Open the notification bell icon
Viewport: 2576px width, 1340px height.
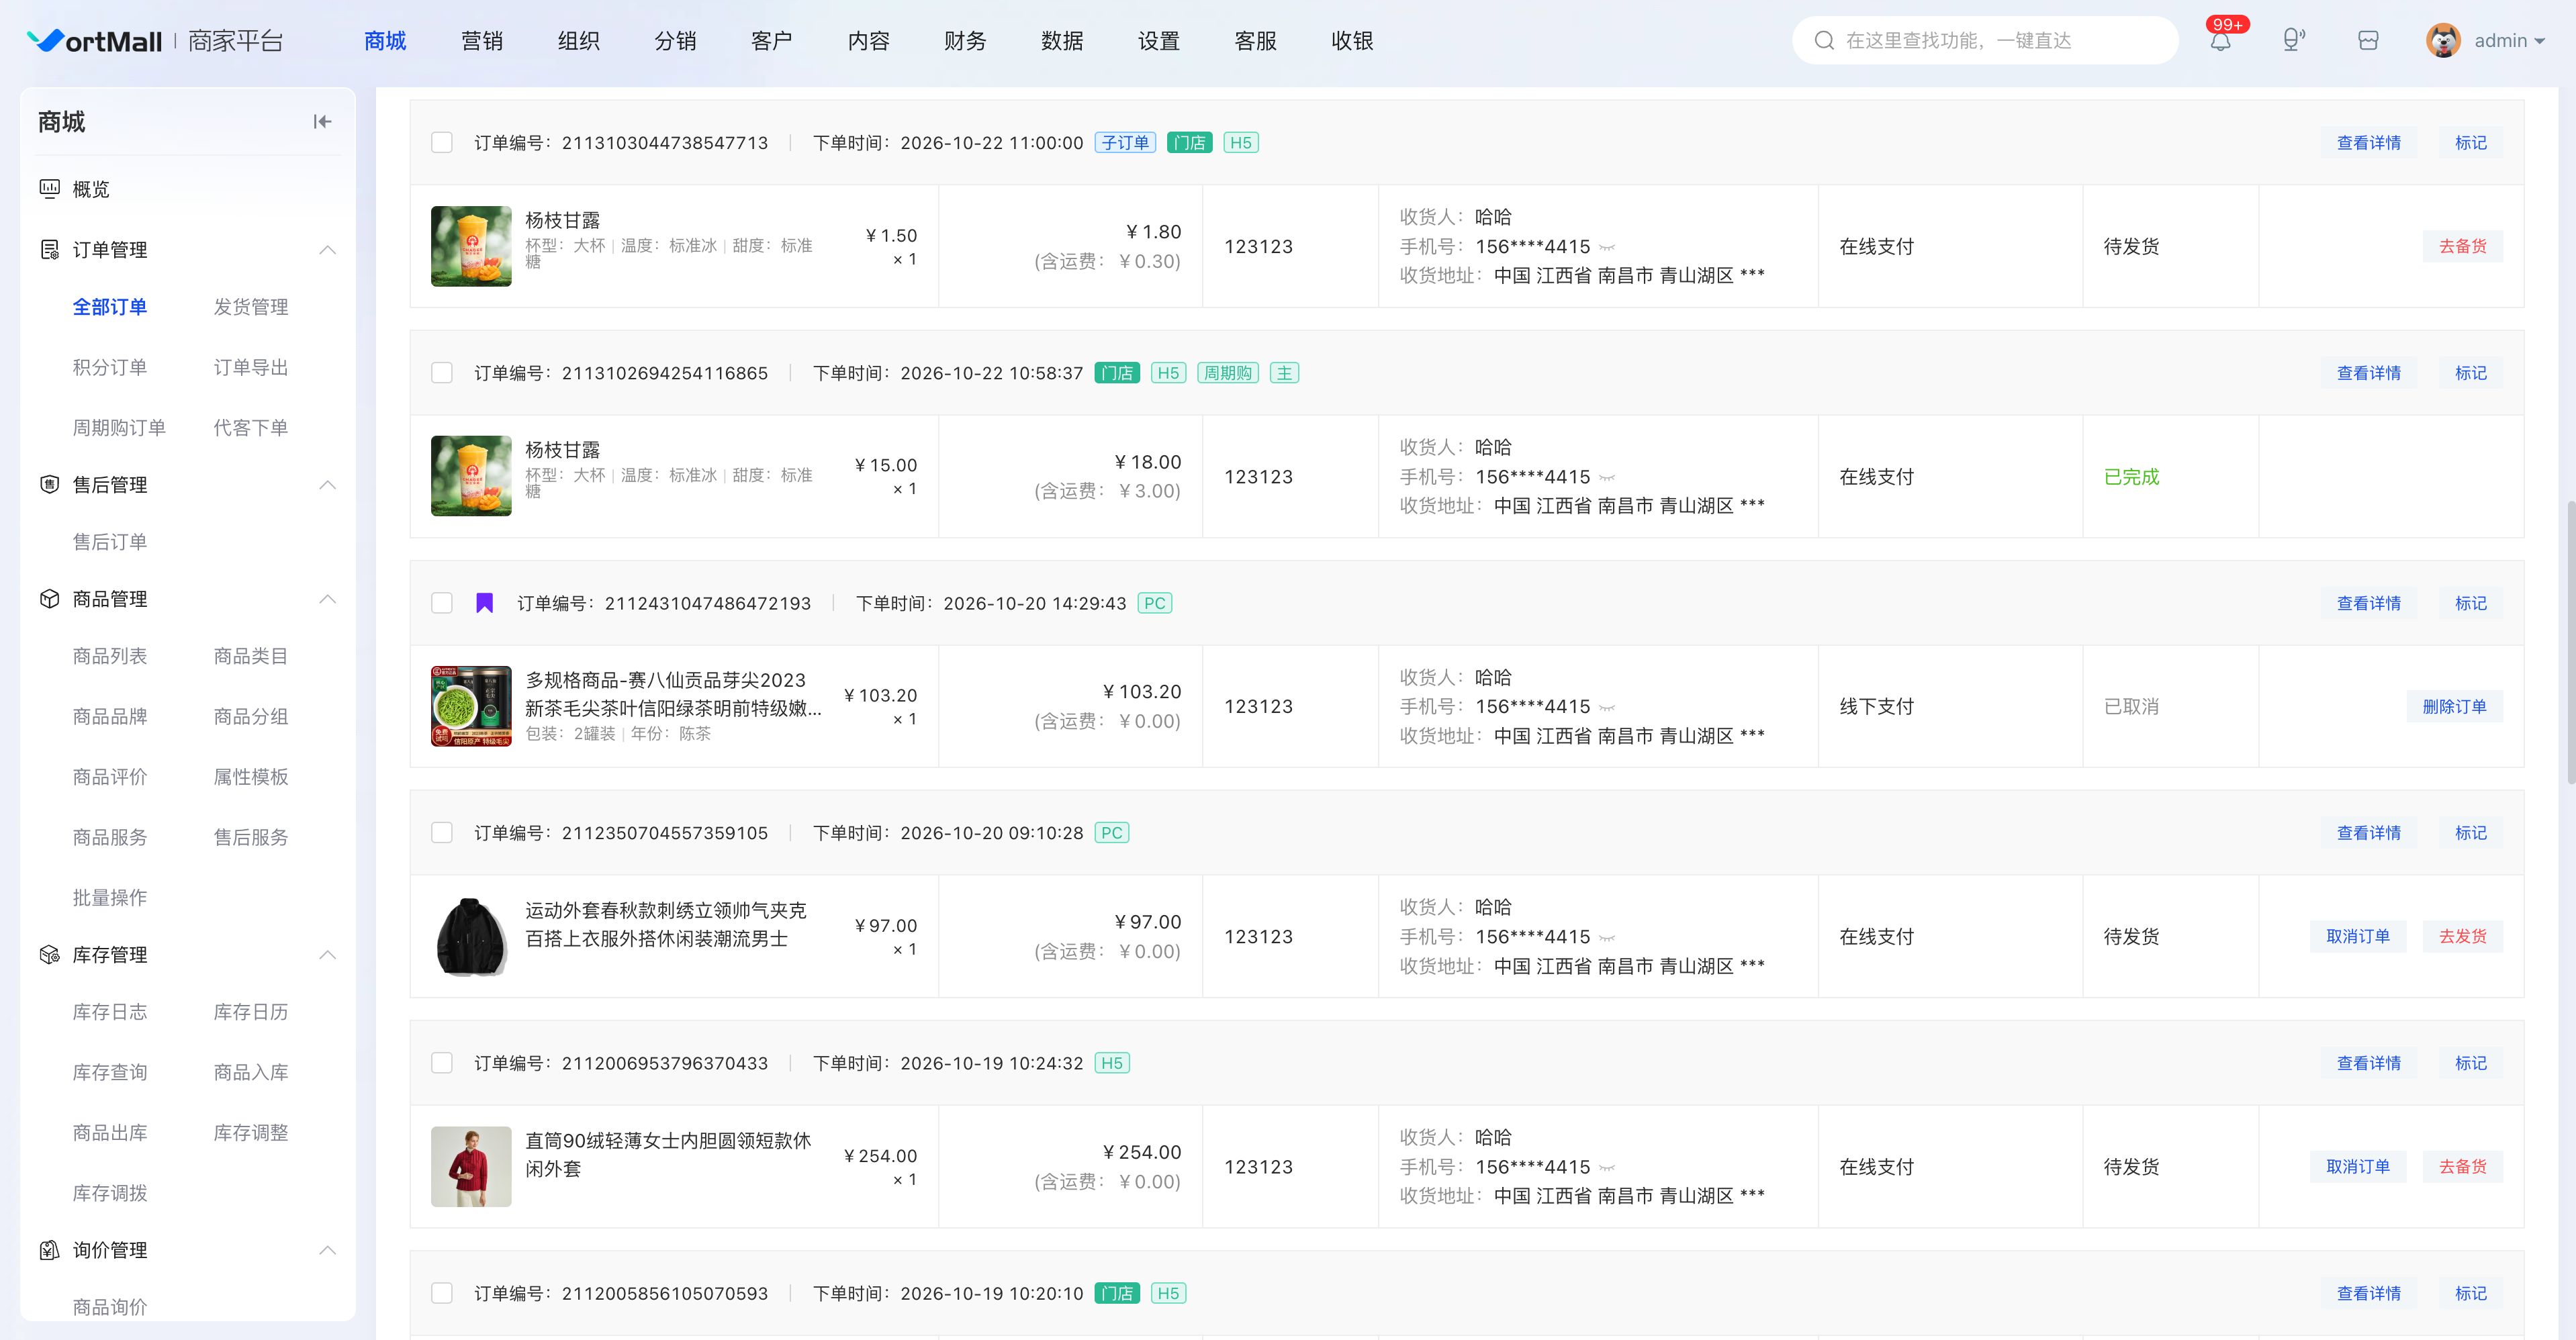coord(2220,41)
